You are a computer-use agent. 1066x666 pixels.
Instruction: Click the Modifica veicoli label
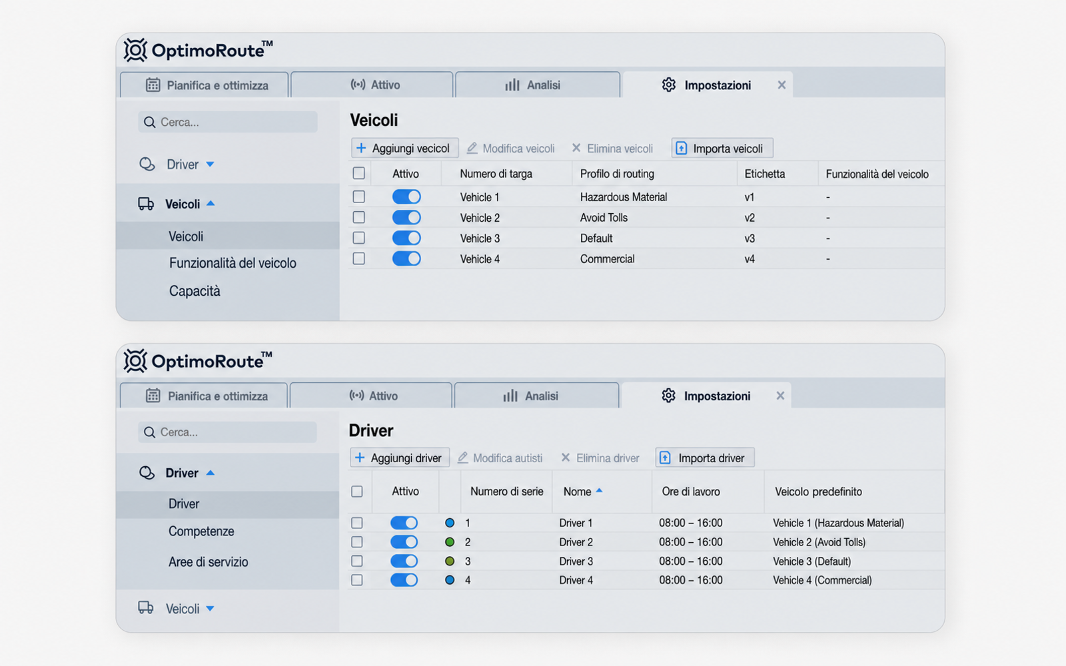click(x=518, y=148)
